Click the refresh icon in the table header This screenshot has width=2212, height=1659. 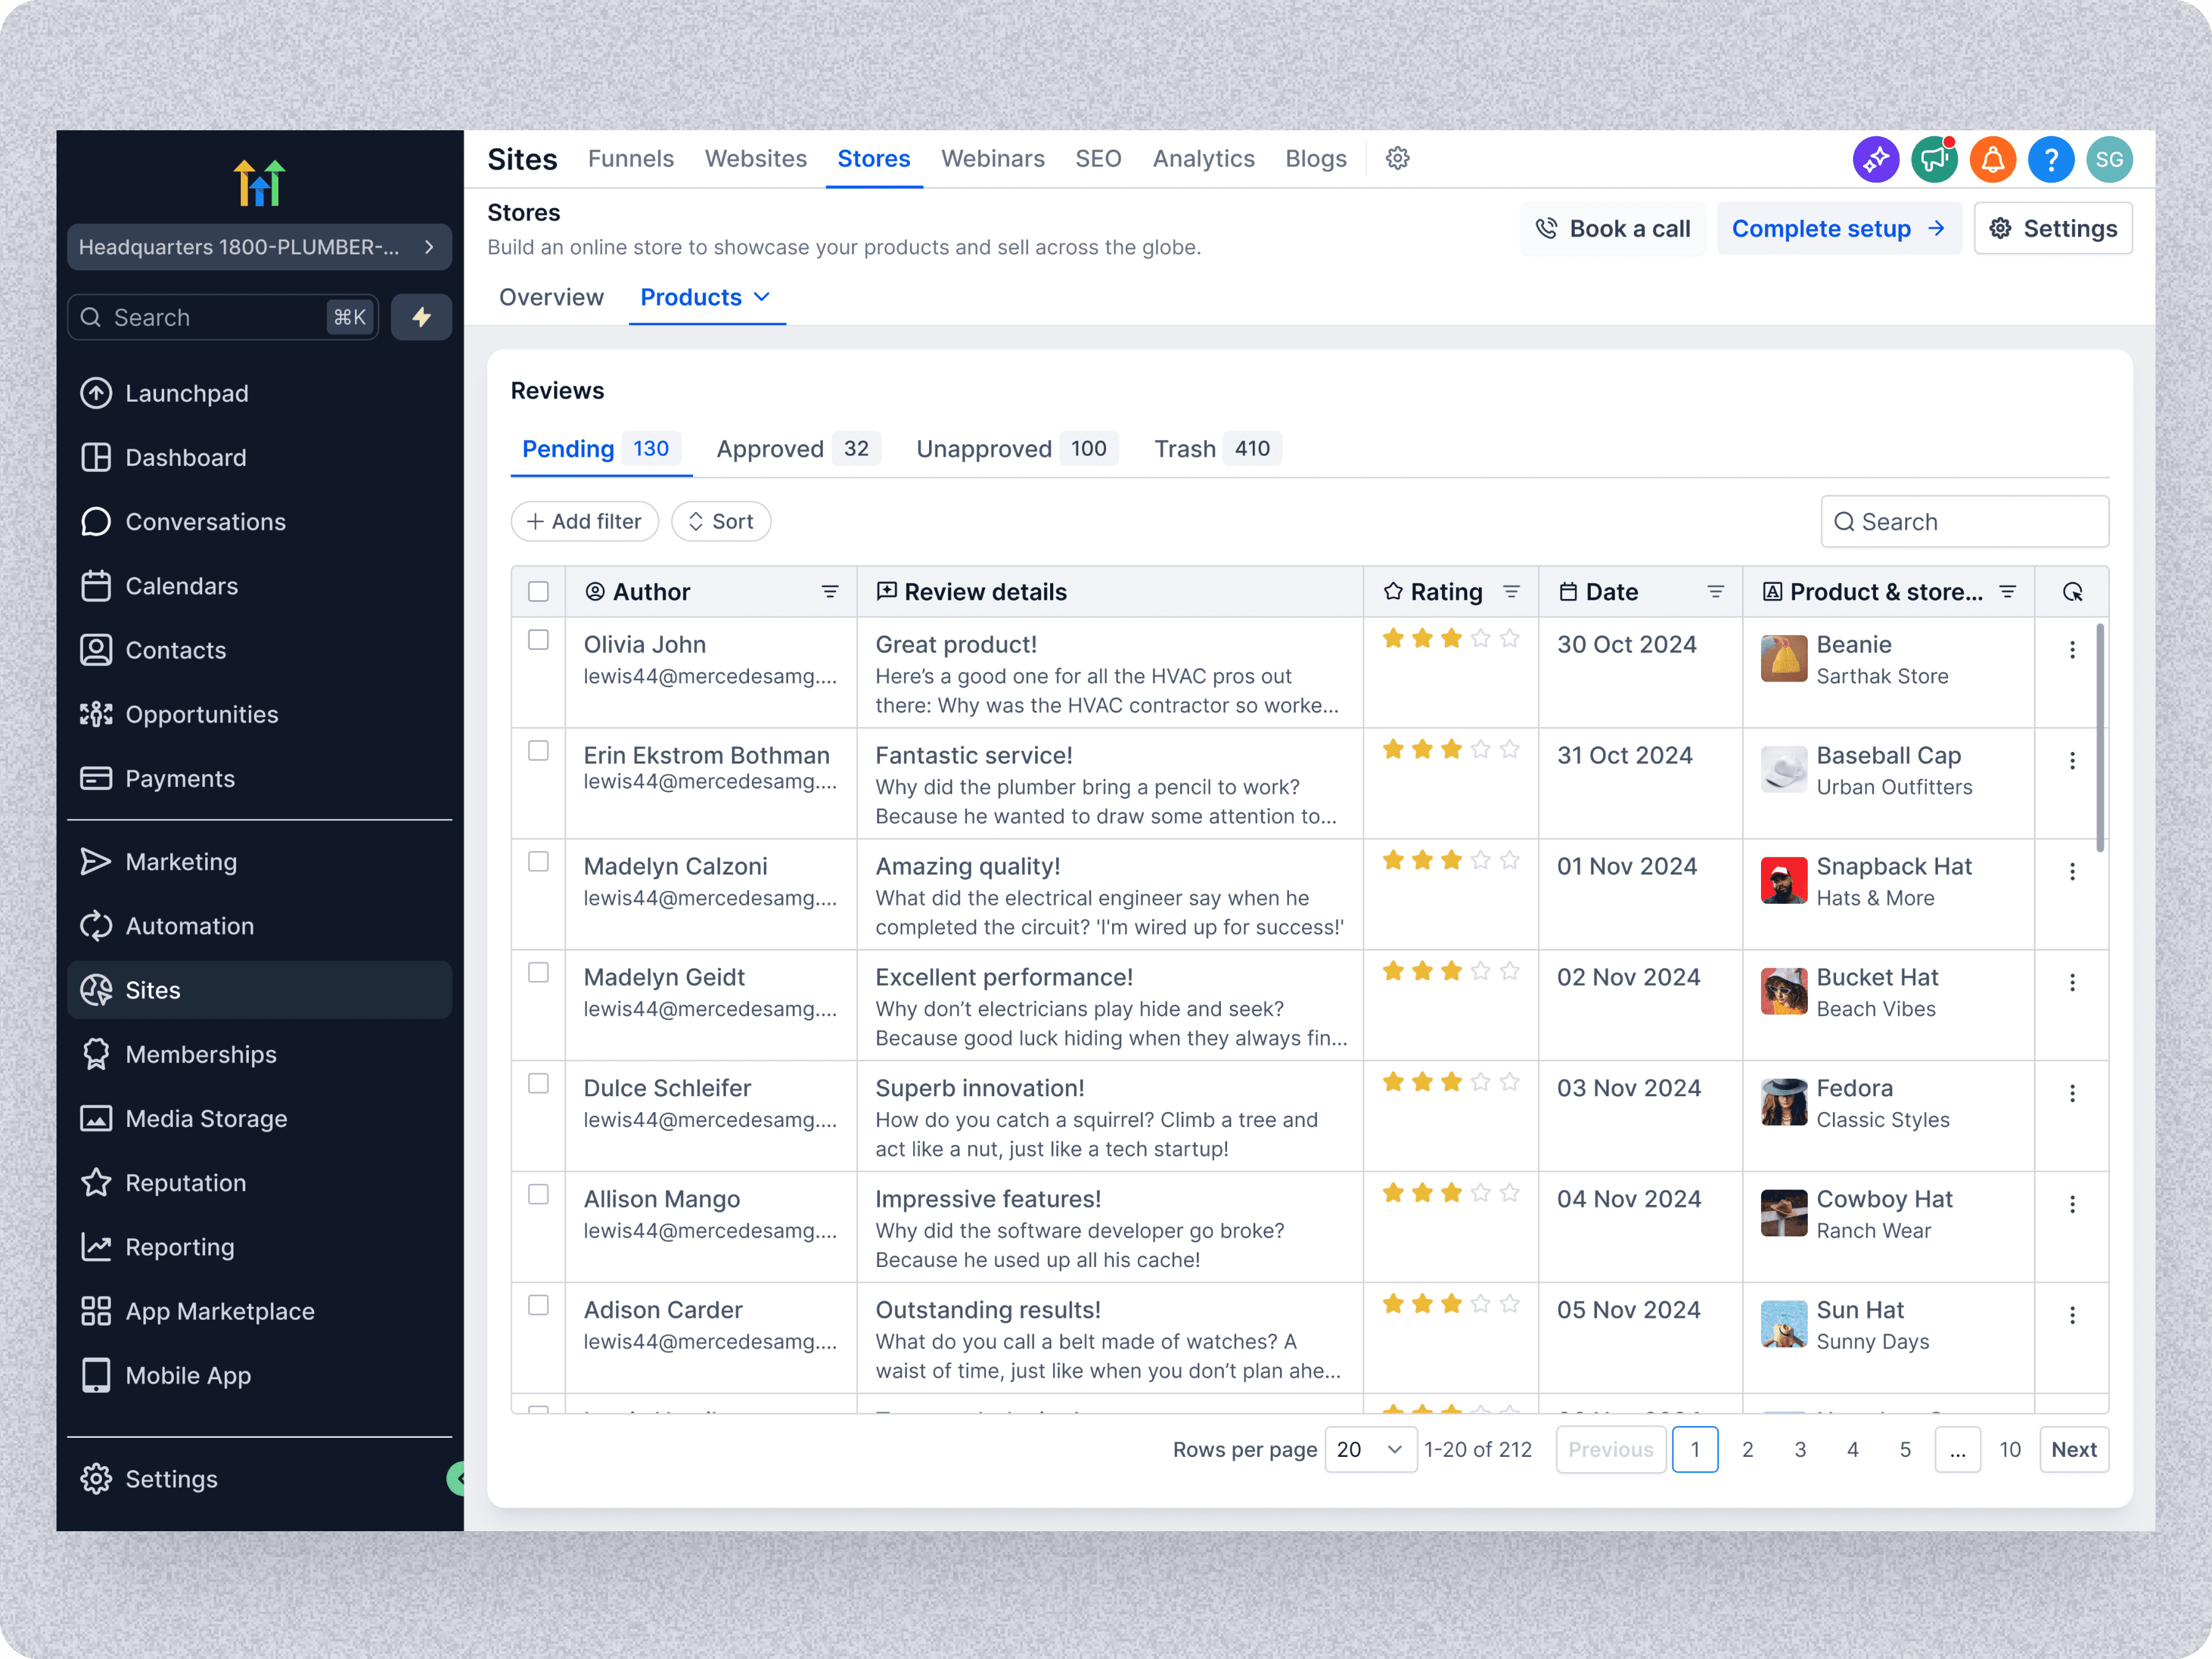pos(2072,592)
